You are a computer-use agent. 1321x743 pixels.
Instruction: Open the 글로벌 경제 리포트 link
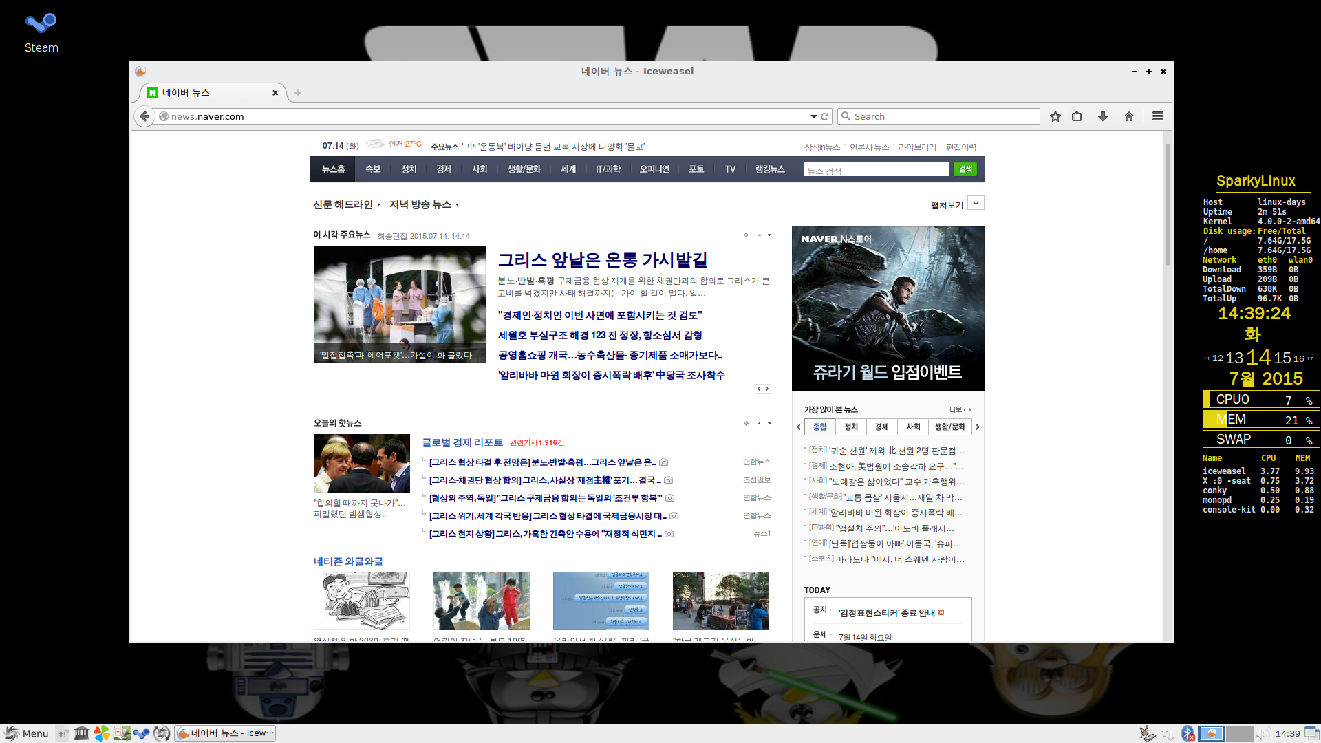click(462, 442)
